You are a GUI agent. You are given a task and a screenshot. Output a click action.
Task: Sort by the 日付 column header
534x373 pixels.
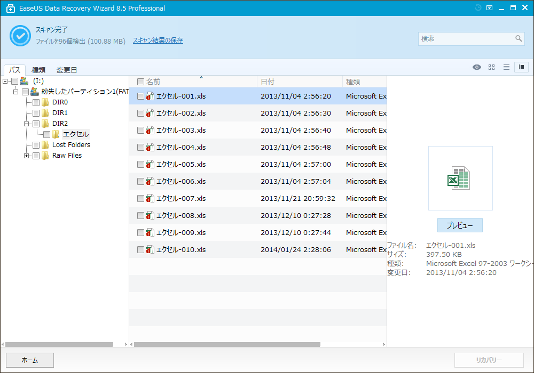[x=300, y=82]
